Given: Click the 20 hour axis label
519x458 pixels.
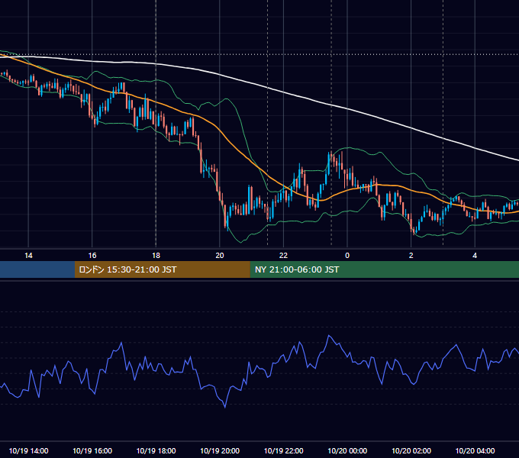Looking at the screenshot, I should tap(220, 256).
